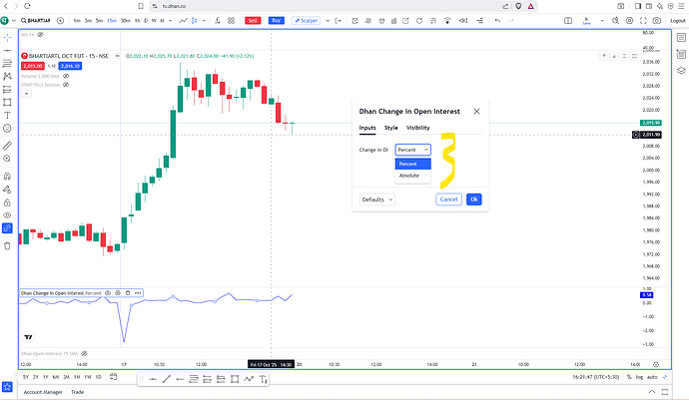Open the Inputs tab
The image size is (689, 400).
click(367, 128)
